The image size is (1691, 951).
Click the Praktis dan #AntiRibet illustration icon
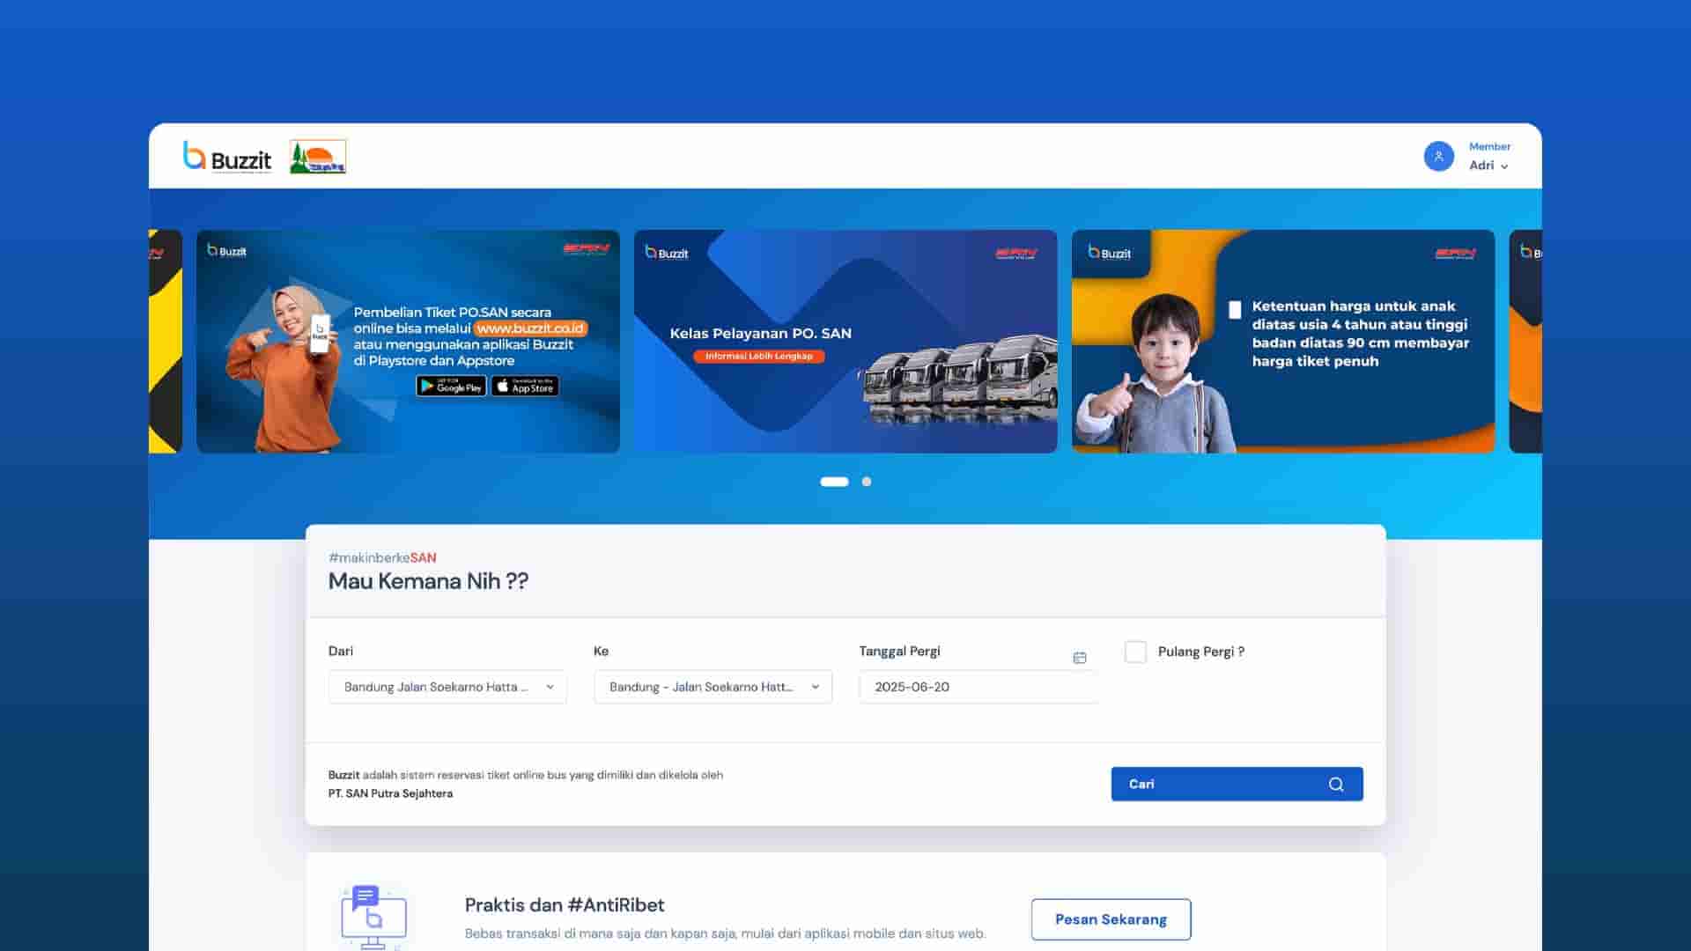click(x=373, y=917)
